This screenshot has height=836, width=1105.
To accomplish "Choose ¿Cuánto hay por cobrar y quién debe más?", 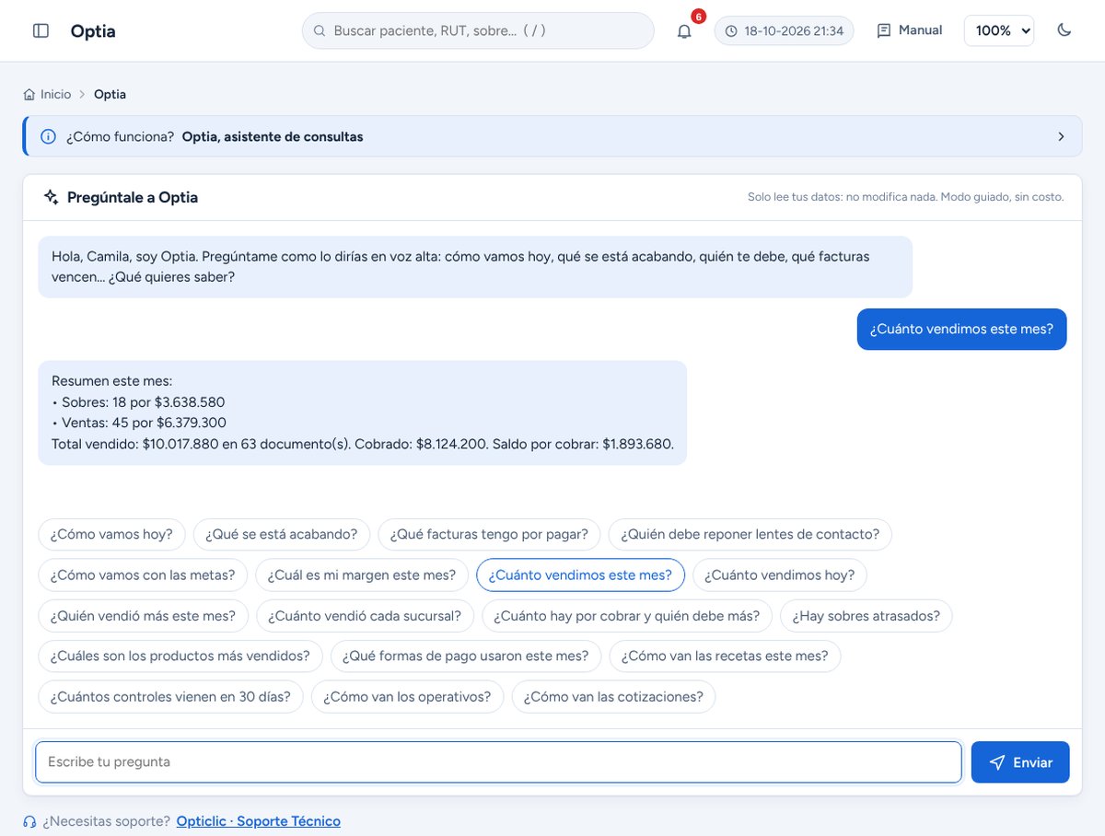I will (x=627, y=616).
